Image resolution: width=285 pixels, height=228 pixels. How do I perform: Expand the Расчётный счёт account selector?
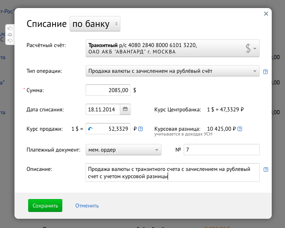(x=172, y=48)
